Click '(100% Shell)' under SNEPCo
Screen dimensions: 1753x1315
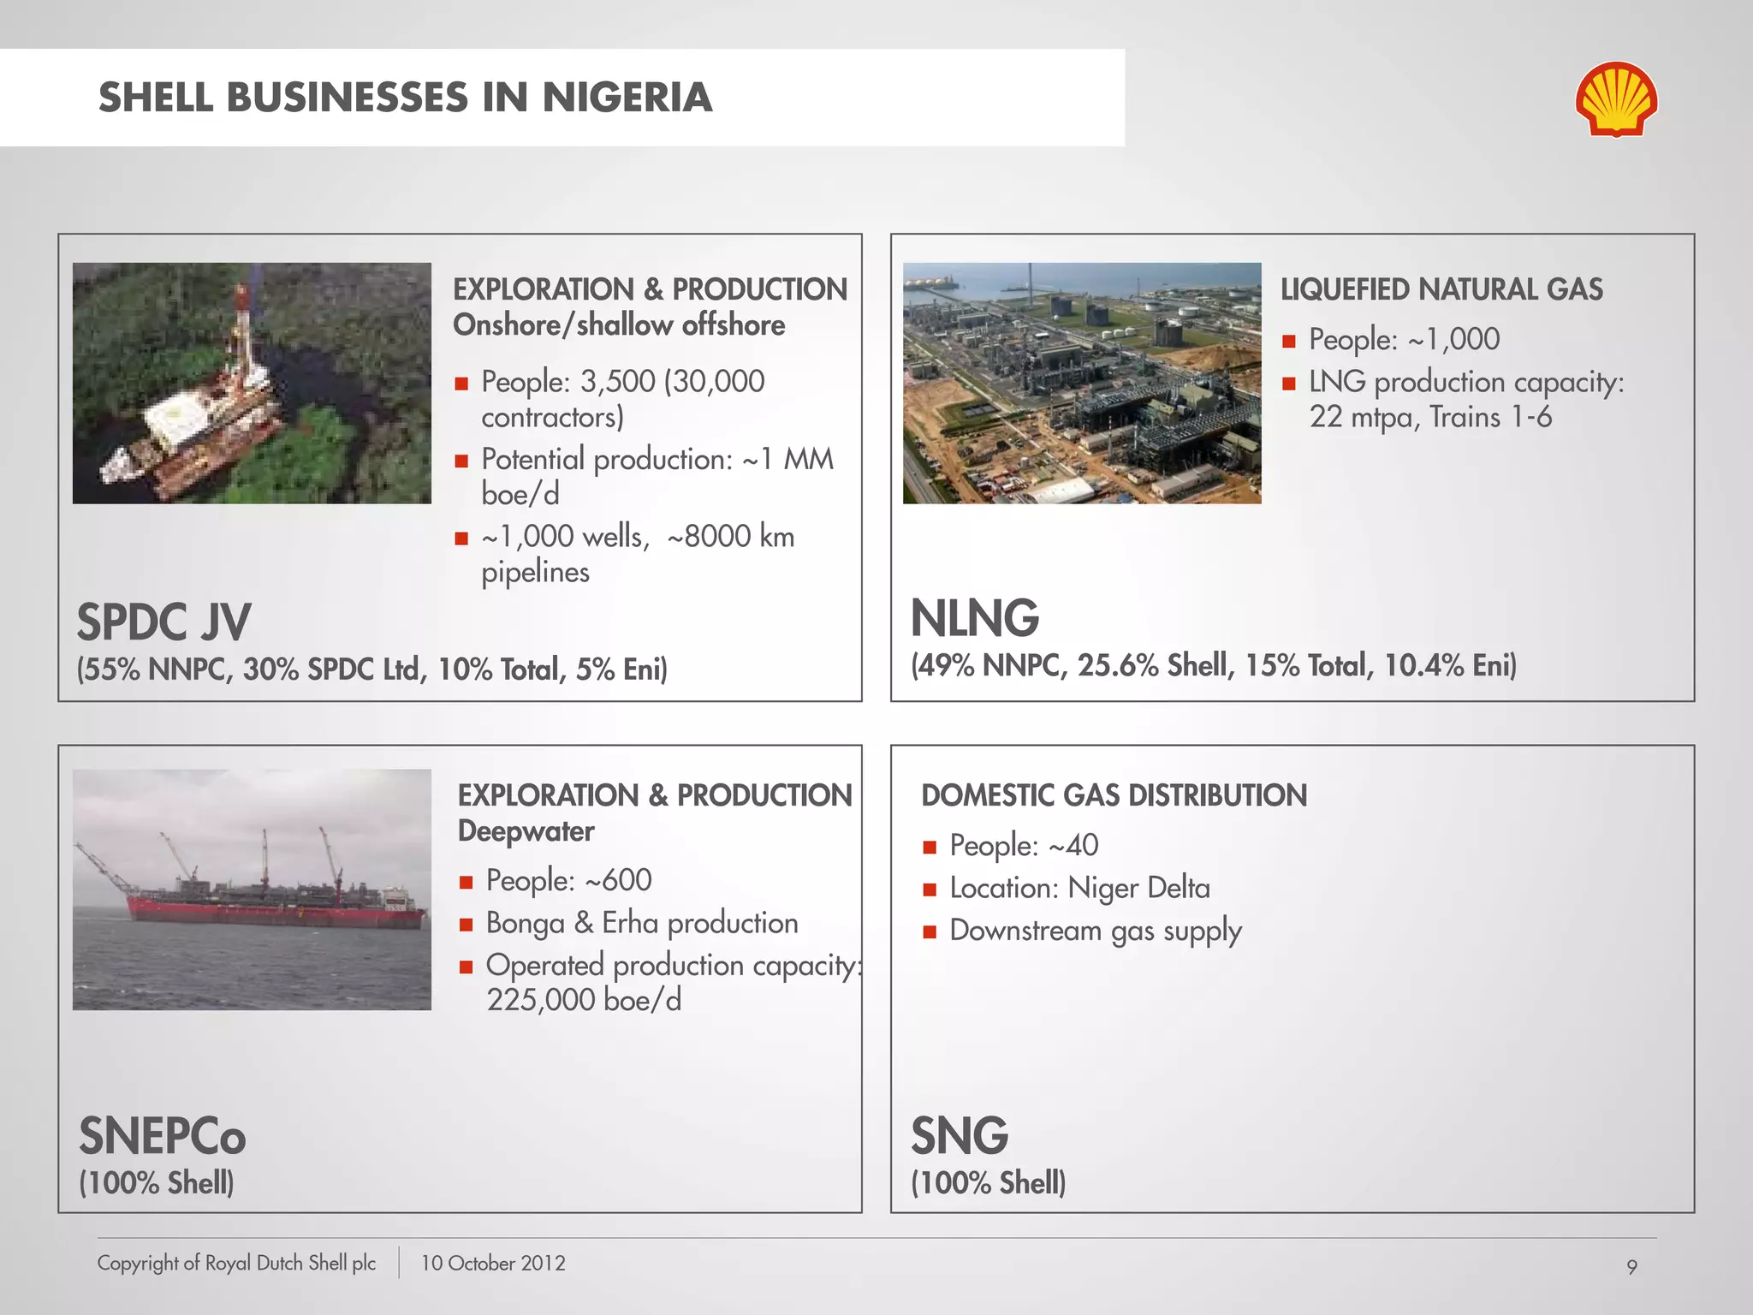pyautogui.click(x=157, y=1182)
